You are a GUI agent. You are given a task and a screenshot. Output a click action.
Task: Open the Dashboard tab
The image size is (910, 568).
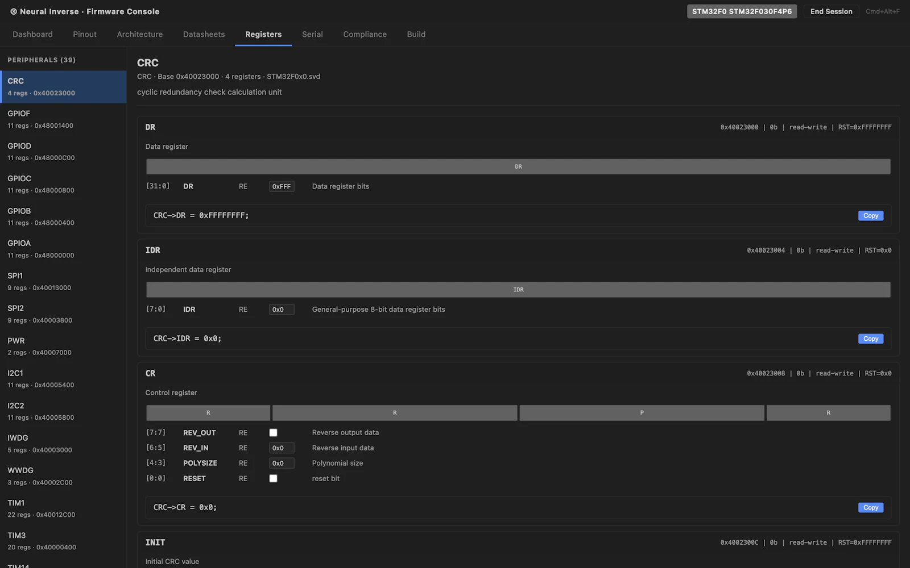(32, 34)
